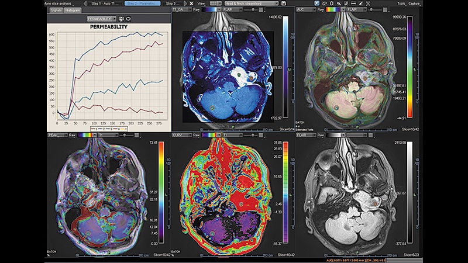The image size is (468, 263).
Task: Toggle the square button beside AUC panel slider
Action: click(x=385, y=9)
